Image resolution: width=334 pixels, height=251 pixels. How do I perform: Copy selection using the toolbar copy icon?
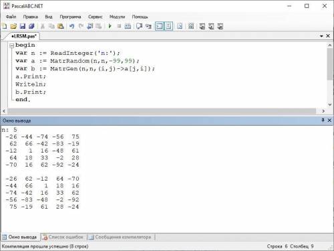(x=51, y=26)
